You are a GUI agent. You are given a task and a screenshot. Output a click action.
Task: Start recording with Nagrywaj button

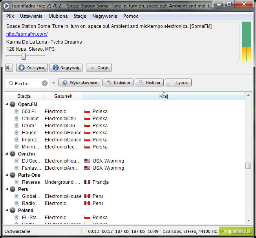click(66, 68)
